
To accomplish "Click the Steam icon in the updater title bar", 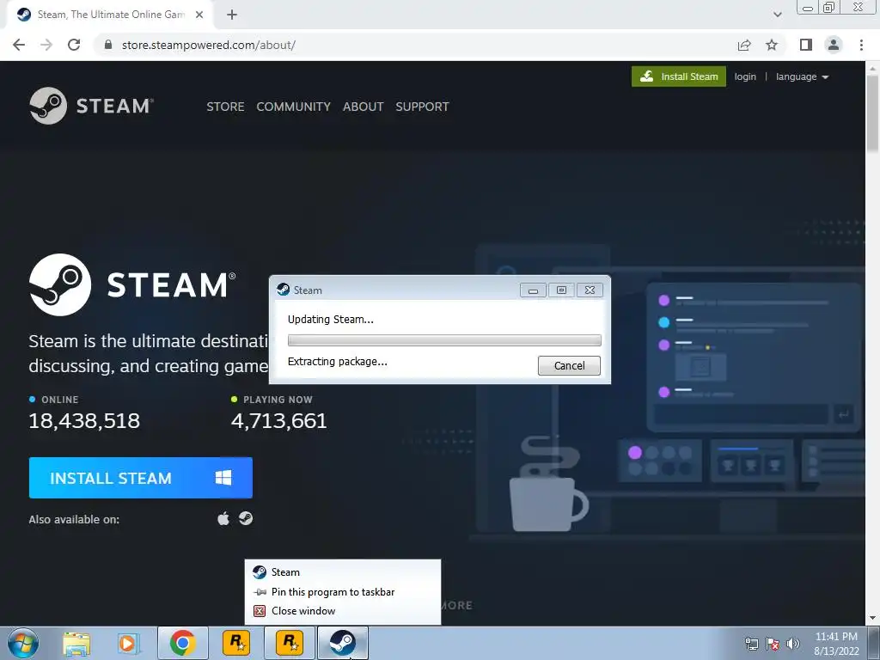I will click(x=284, y=290).
